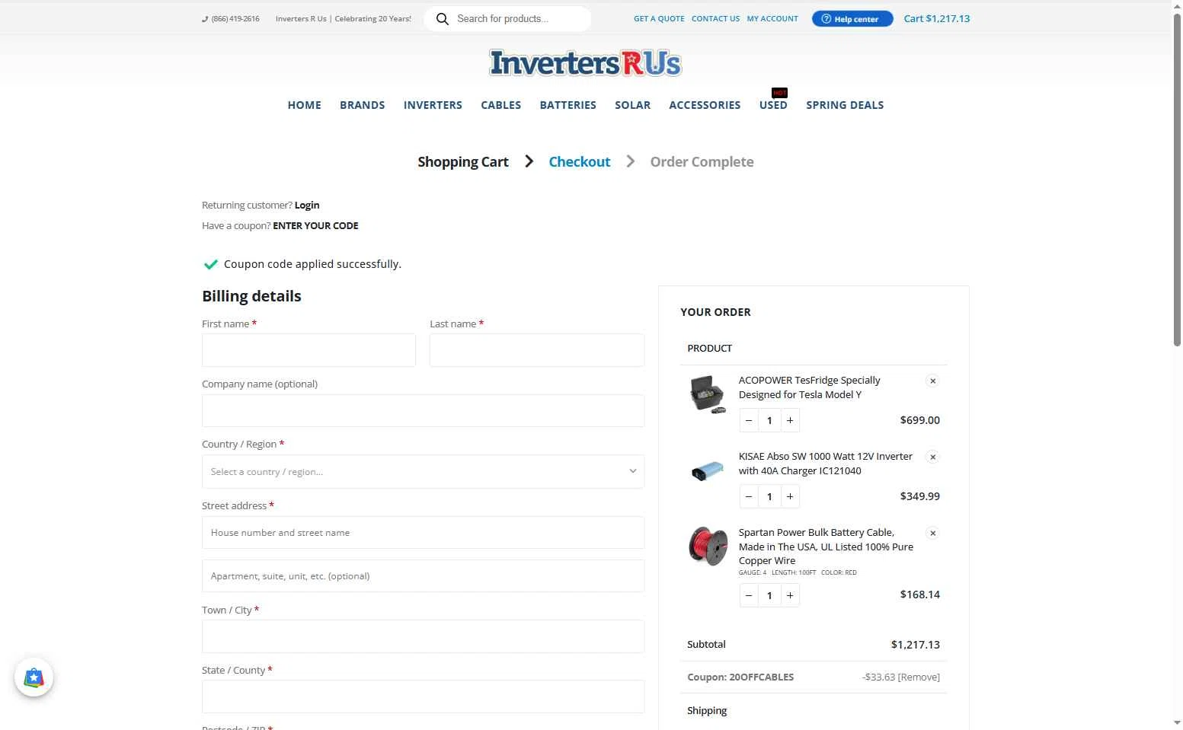Click the InvertersRUs logo

[x=585, y=63]
